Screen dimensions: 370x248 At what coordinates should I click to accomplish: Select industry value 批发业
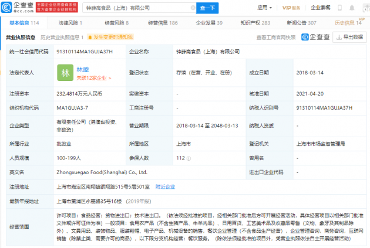pyautogui.click(x=63, y=144)
